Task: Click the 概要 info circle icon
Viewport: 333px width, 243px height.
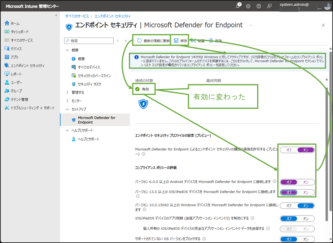Action: 73,59
